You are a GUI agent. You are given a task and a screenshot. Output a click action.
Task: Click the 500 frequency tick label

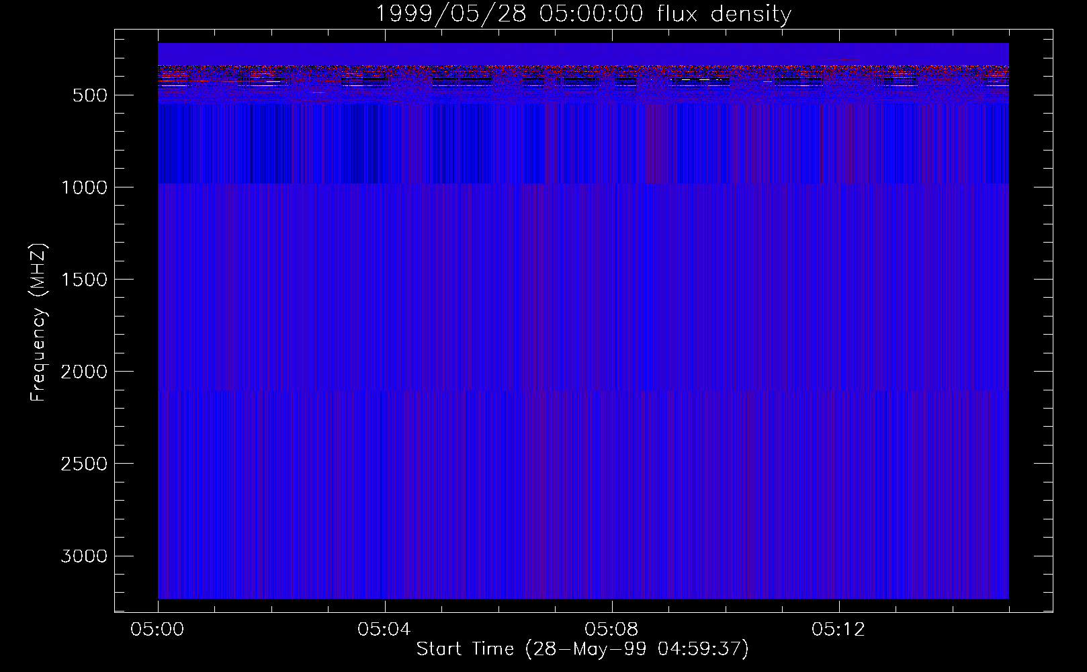click(90, 95)
